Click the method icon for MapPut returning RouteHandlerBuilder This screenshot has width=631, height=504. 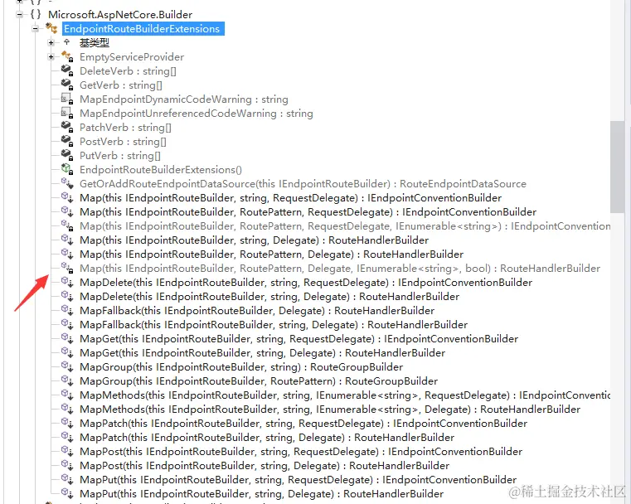(67, 493)
